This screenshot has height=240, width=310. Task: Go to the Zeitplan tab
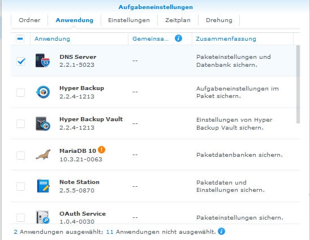(178, 20)
